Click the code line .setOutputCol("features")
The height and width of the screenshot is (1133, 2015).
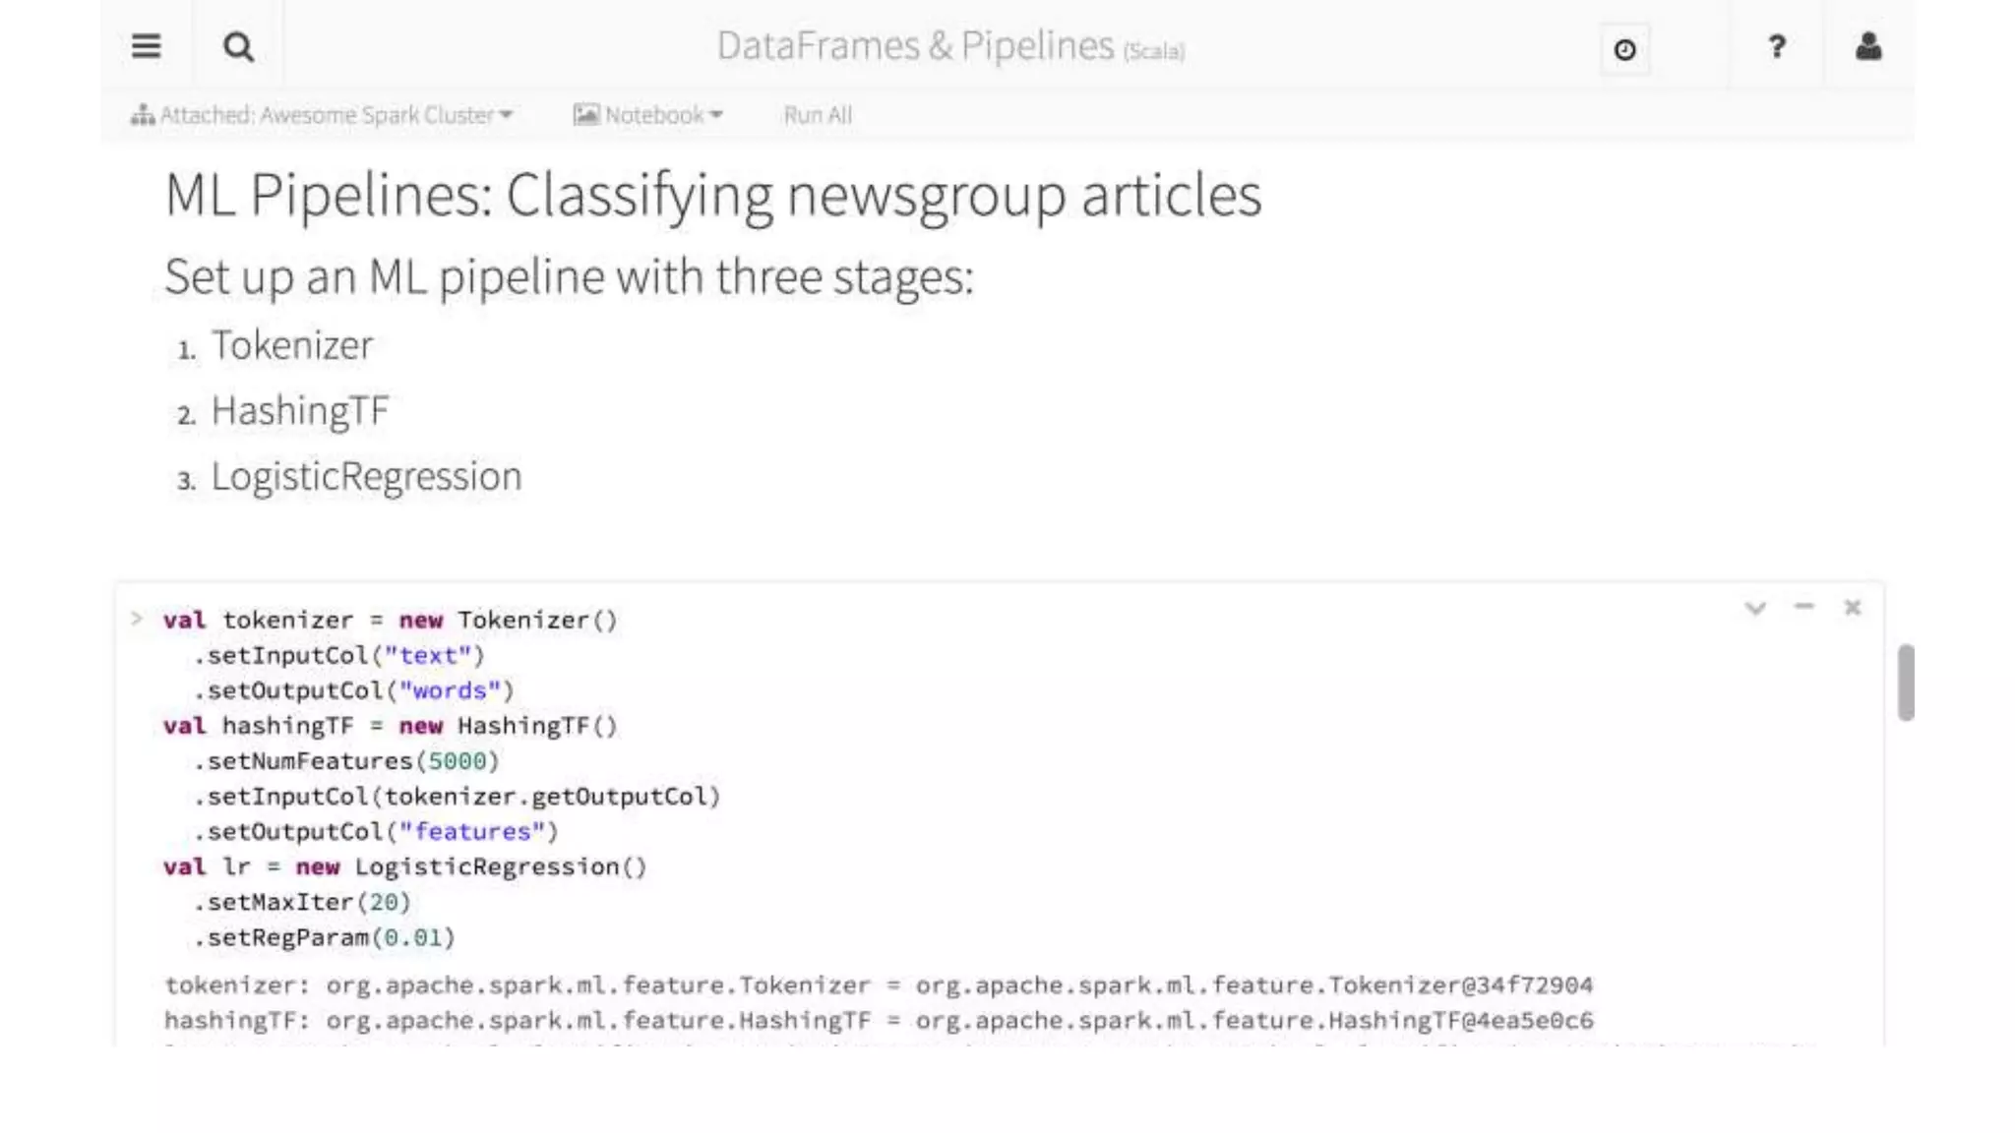click(376, 832)
